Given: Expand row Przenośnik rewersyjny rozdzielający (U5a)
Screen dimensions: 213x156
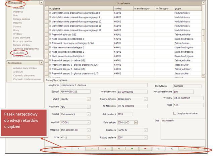Looking at the screenshot, I should click(x=50, y=43).
